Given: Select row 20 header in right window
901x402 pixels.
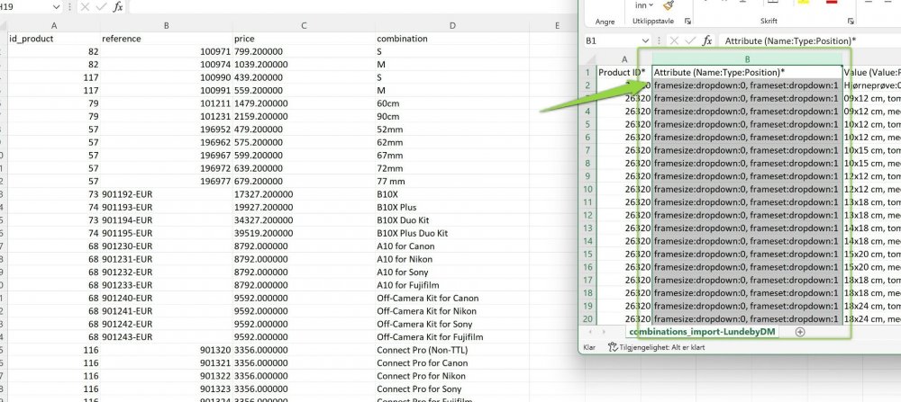Looking at the screenshot, I should point(587,319).
